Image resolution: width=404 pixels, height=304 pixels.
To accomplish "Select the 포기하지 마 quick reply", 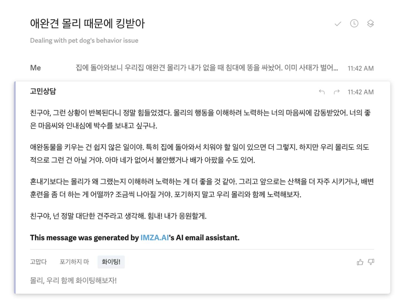I will click(x=74, y=262).
